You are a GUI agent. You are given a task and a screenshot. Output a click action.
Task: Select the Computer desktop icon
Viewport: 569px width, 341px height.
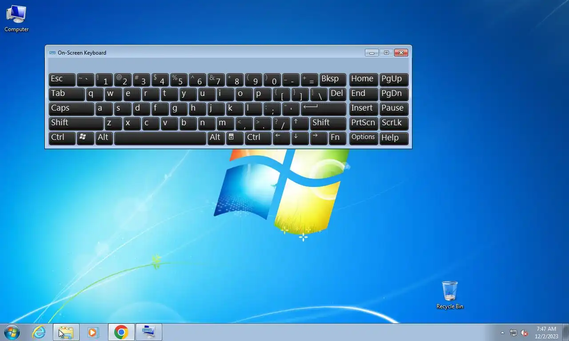[x=16, y=19]
